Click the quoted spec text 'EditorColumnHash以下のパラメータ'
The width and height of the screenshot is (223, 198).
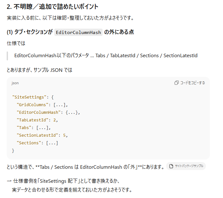point(51,56)
